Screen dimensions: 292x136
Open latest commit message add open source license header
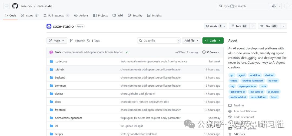pyautogui.click(x=92, y=52)
